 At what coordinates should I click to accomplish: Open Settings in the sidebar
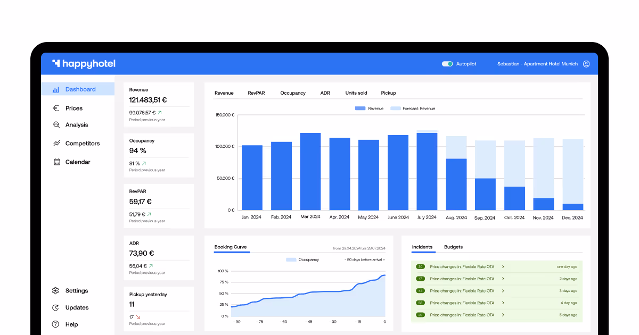[78, 291]
